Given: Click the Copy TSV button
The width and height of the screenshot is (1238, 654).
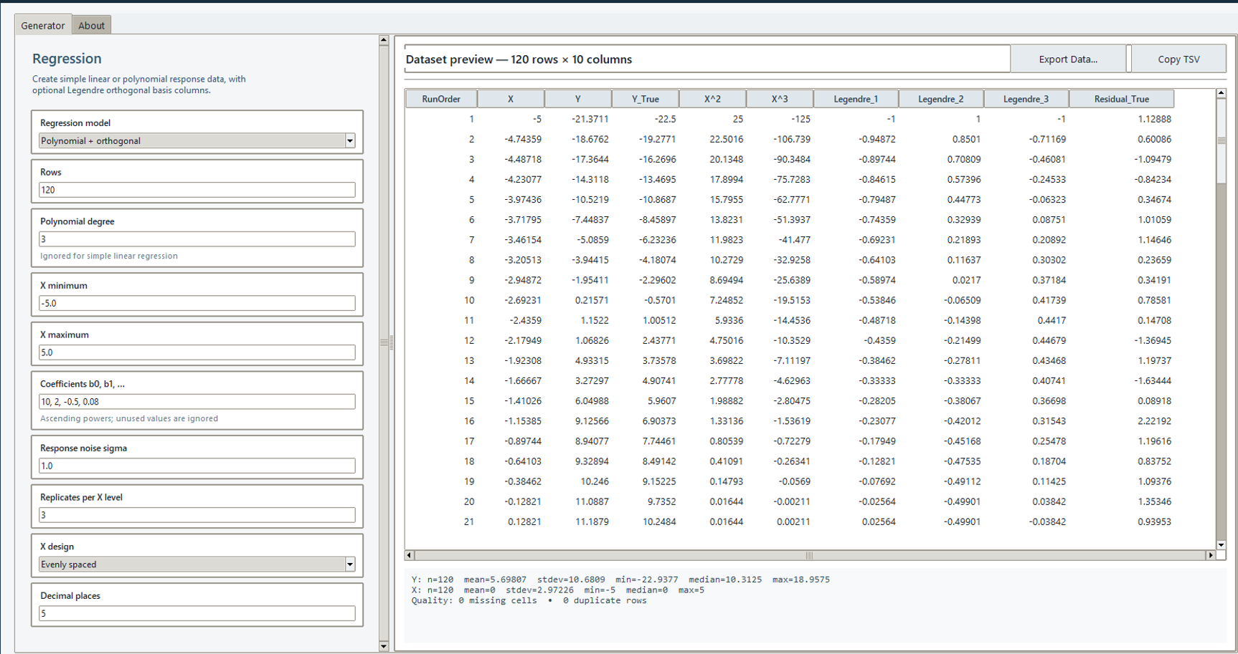Looking at the screenshot, I should 1178,59.
